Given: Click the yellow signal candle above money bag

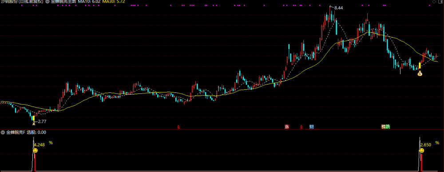Looking at the screenshot, I should (420, 65).
